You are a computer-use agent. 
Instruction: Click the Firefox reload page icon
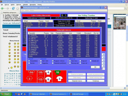[13, 8]
